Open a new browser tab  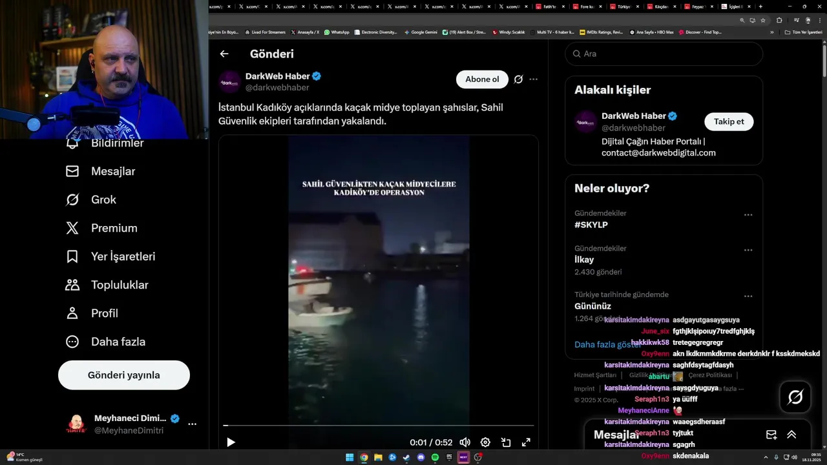(760, 6)
